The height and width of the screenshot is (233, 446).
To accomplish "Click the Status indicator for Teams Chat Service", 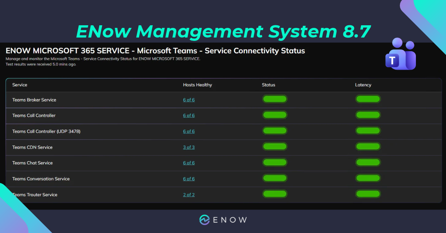I will click(x=275, y=162).
